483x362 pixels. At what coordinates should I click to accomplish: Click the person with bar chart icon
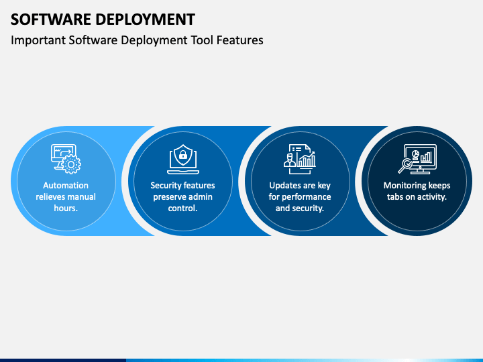pyautogui.click(x=300, y=159)
